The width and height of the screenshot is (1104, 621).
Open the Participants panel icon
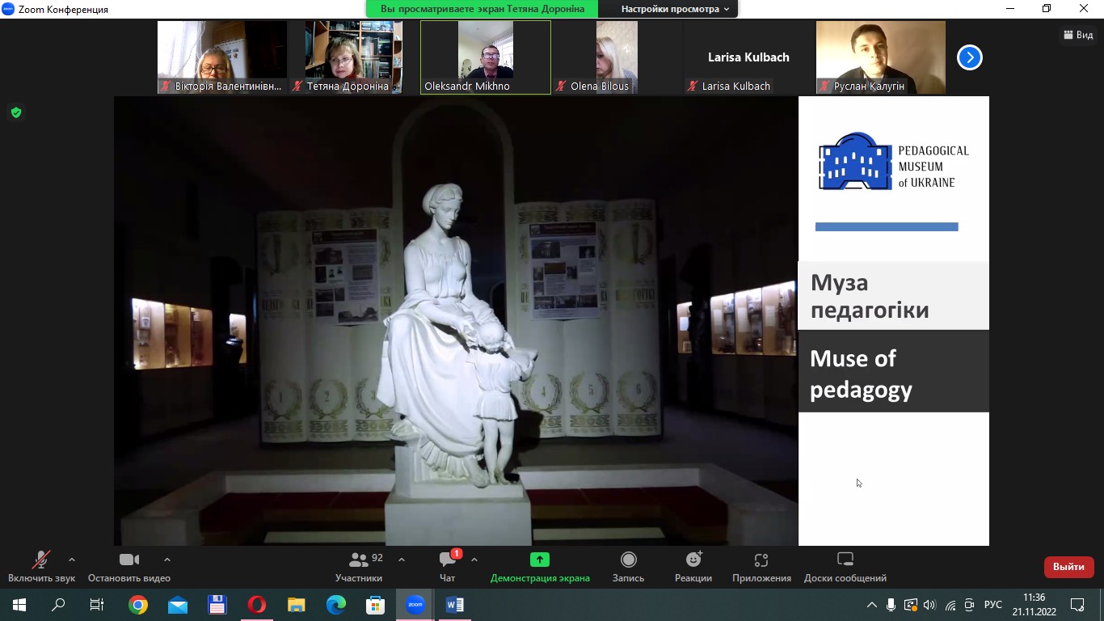point(358,560)
